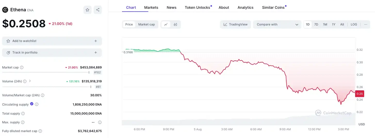Screen dimensions: 375x138
Task: Open the Compare with dropdown
Action: [x=277, y=24]
